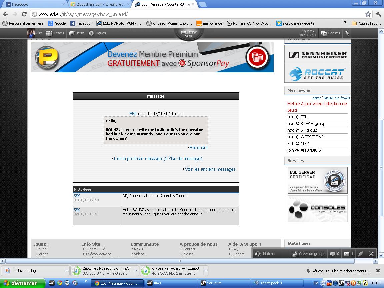The image size is (384, 288).
Task: Open the Ligues menu in ESL header
Action: coord(97,33)
